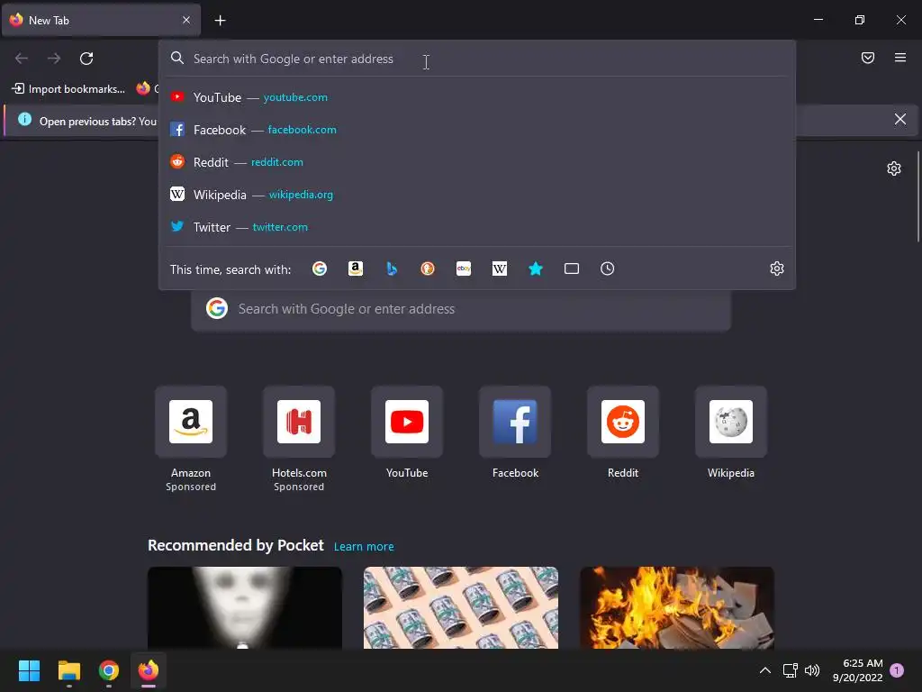This screenshot has height=692, width=922.
Task: Click Firefox bookmark icon in bookmarks bar
Action: pyautogui.click(x=143, y=88)
